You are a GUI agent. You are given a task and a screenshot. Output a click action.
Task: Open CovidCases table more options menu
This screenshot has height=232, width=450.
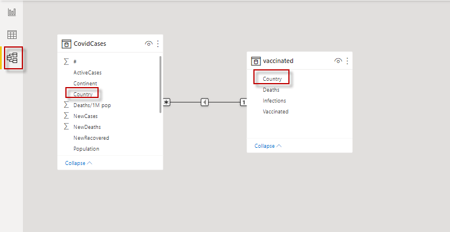point(158,44)
